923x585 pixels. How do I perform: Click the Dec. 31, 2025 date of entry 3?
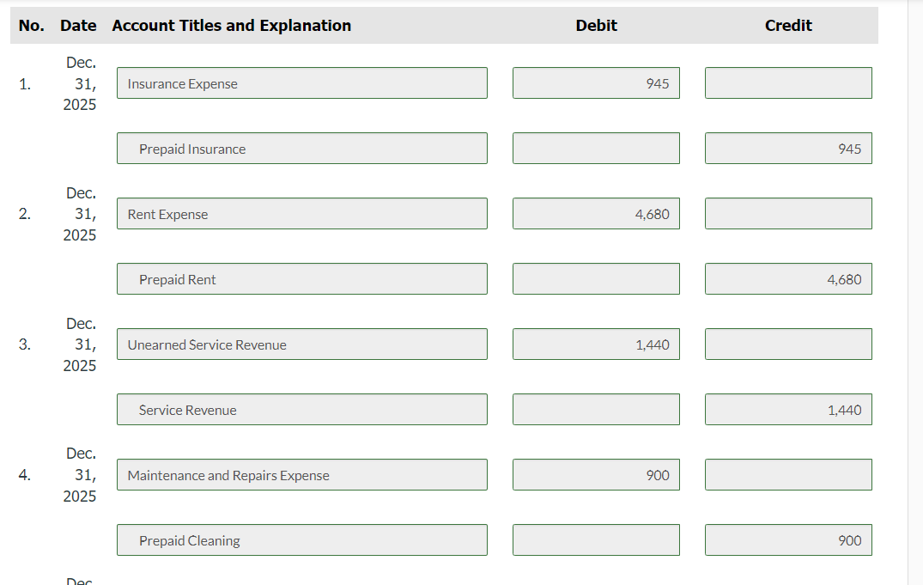[80, 344]
